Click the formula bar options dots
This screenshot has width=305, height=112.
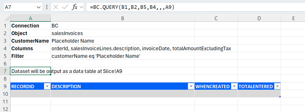point(47,7)
